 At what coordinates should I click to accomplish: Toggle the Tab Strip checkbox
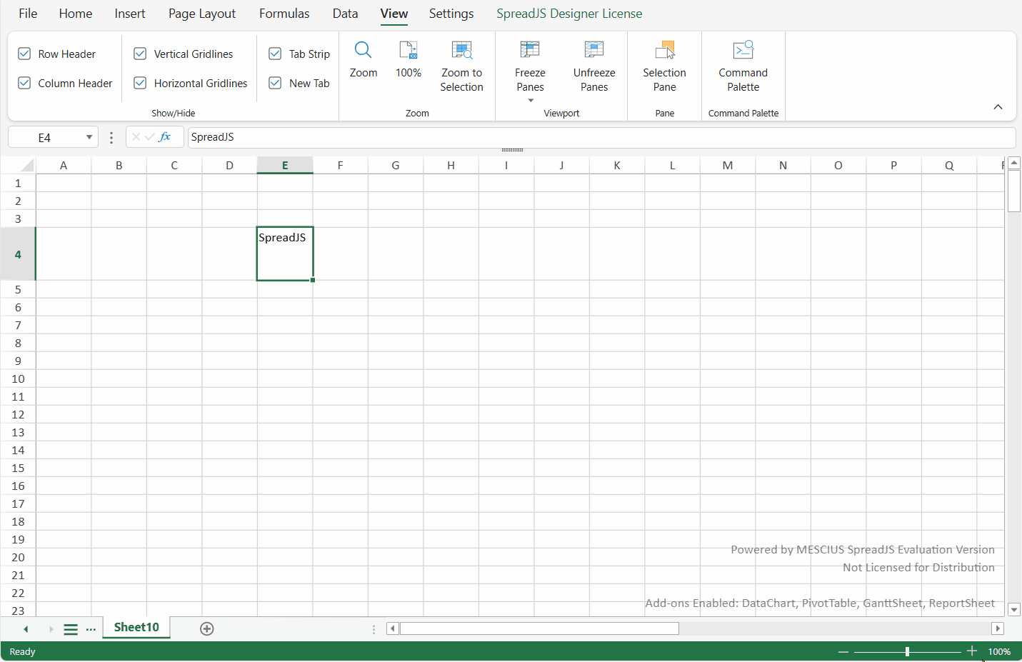275,54
